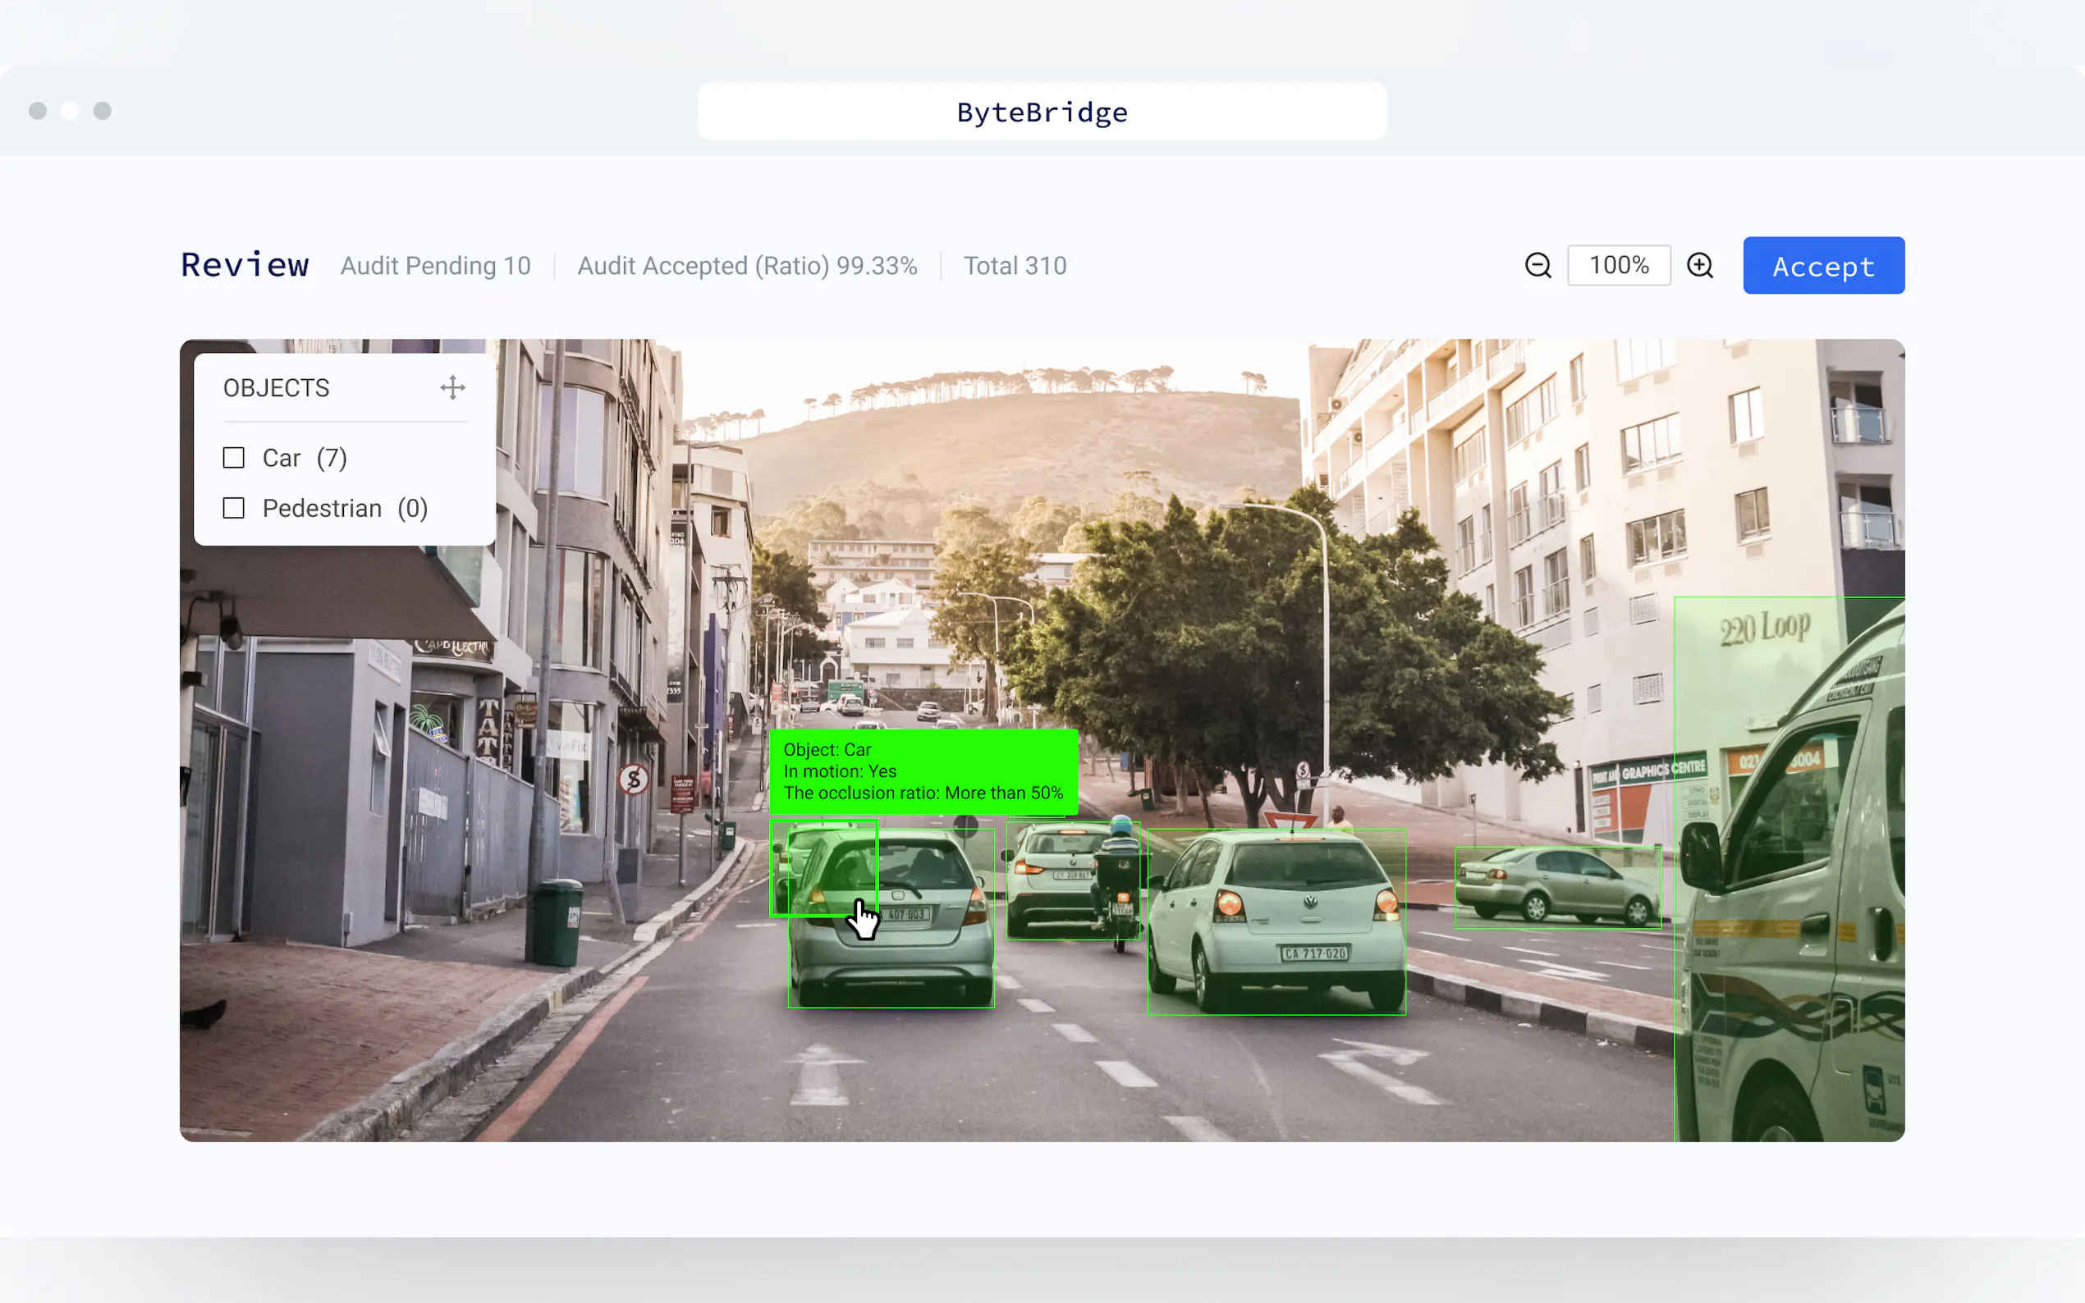Toggle the Pedestrian checkbox
Viewport: 2085px width, 1303px height.
[x=234, y=509]
